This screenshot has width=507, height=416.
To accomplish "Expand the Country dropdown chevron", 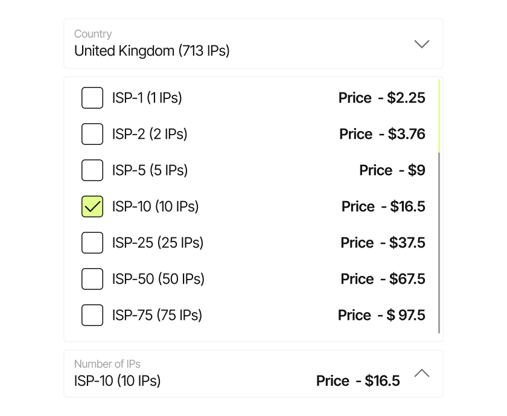I will [x=422, y=43].
